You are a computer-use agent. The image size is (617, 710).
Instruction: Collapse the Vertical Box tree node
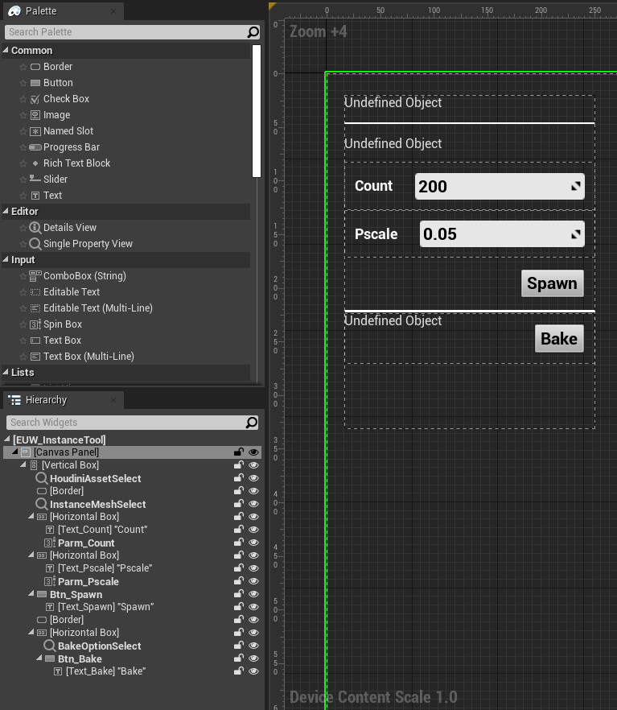(x=23, y=464)
